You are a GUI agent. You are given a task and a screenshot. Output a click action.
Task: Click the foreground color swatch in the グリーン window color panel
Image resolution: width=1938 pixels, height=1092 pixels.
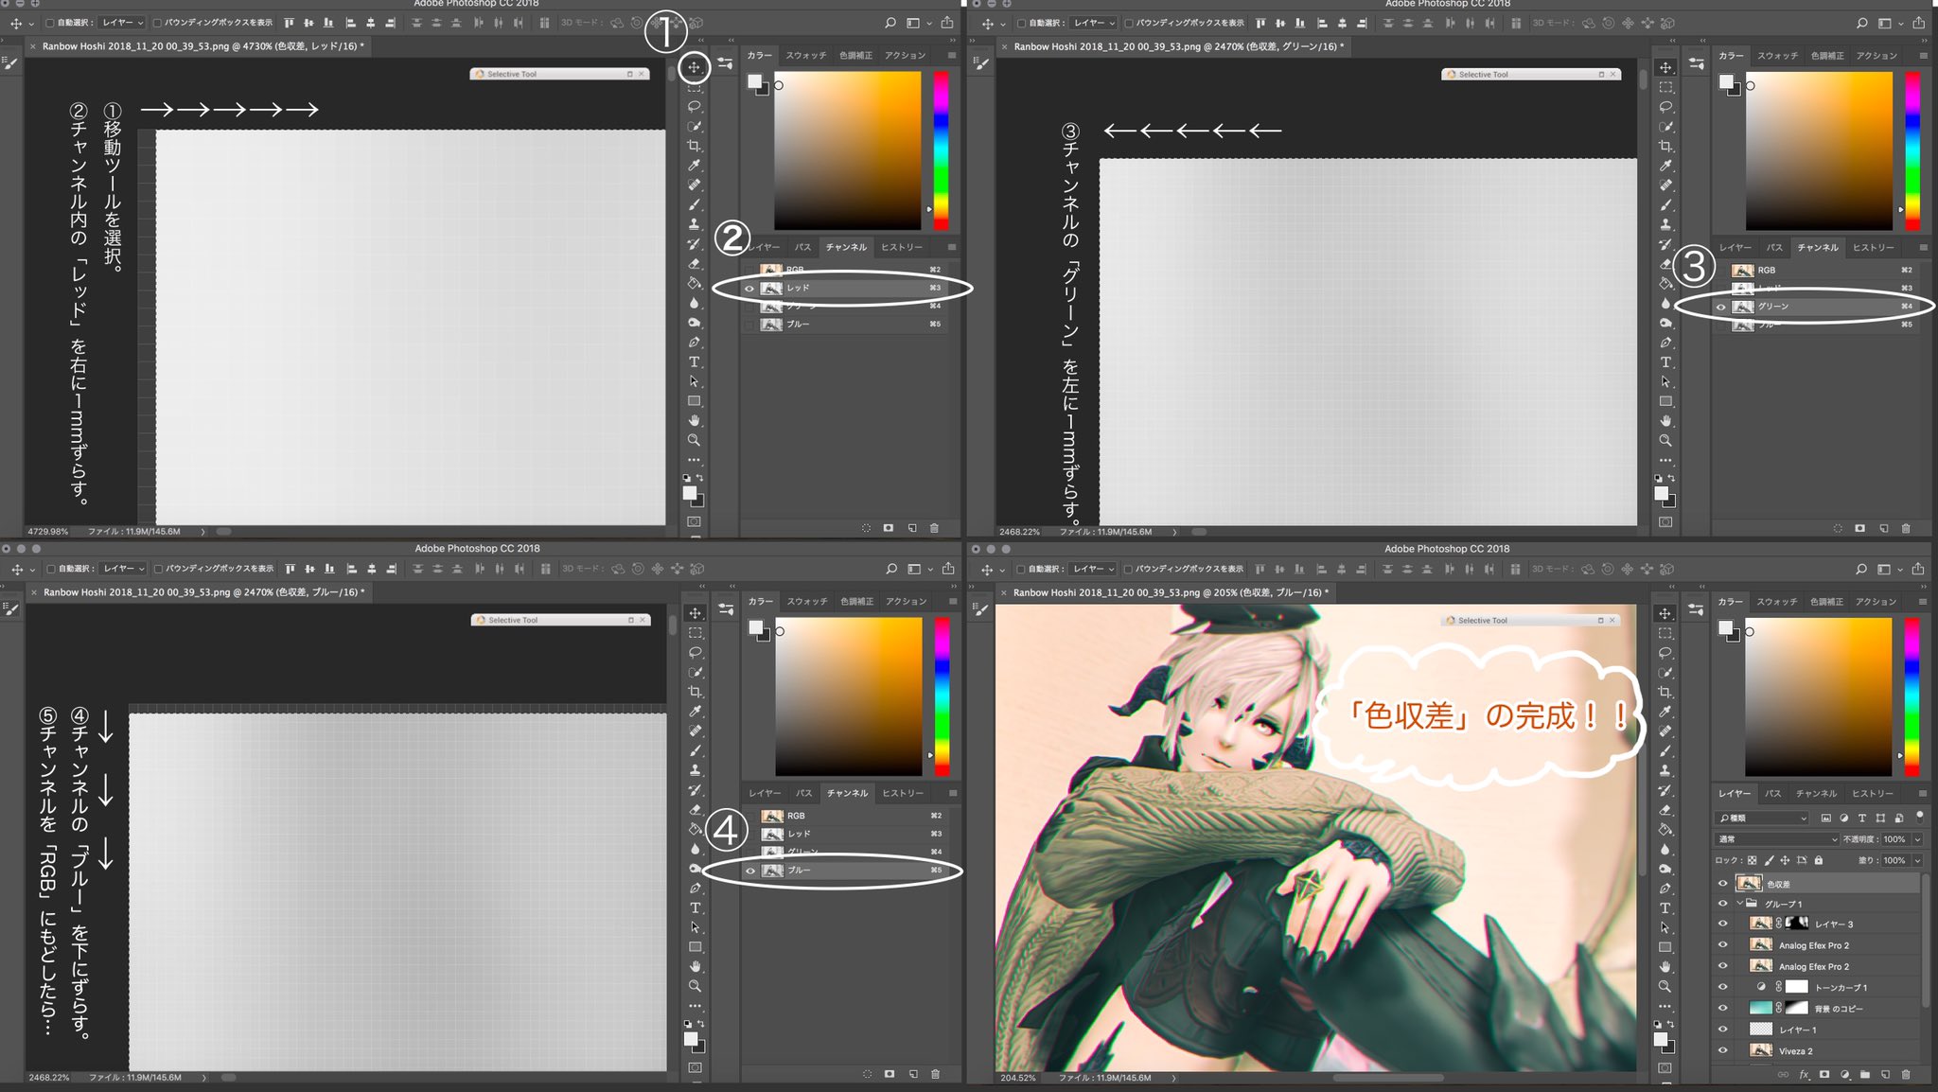click(1725, 81)
